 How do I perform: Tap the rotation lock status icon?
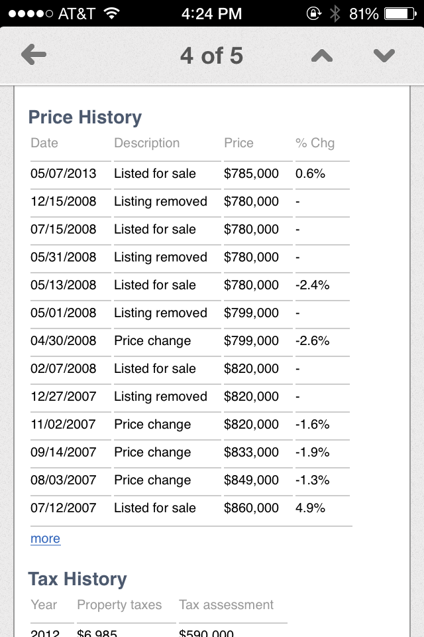(x=313, y=13)
